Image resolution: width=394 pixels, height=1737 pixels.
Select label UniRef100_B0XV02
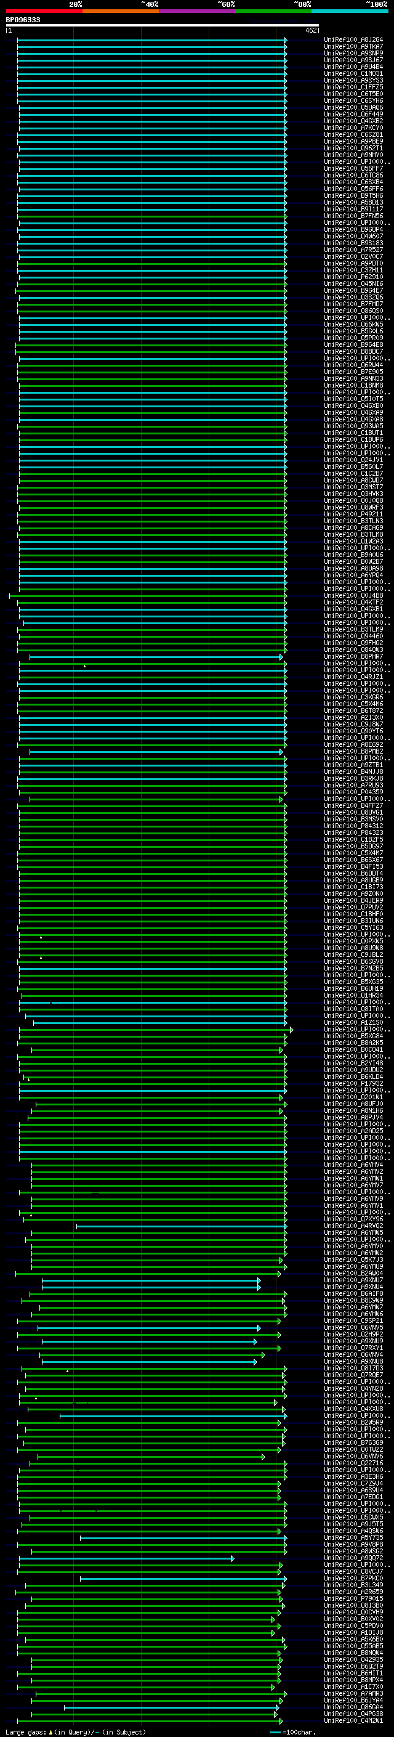(353, 1618)
